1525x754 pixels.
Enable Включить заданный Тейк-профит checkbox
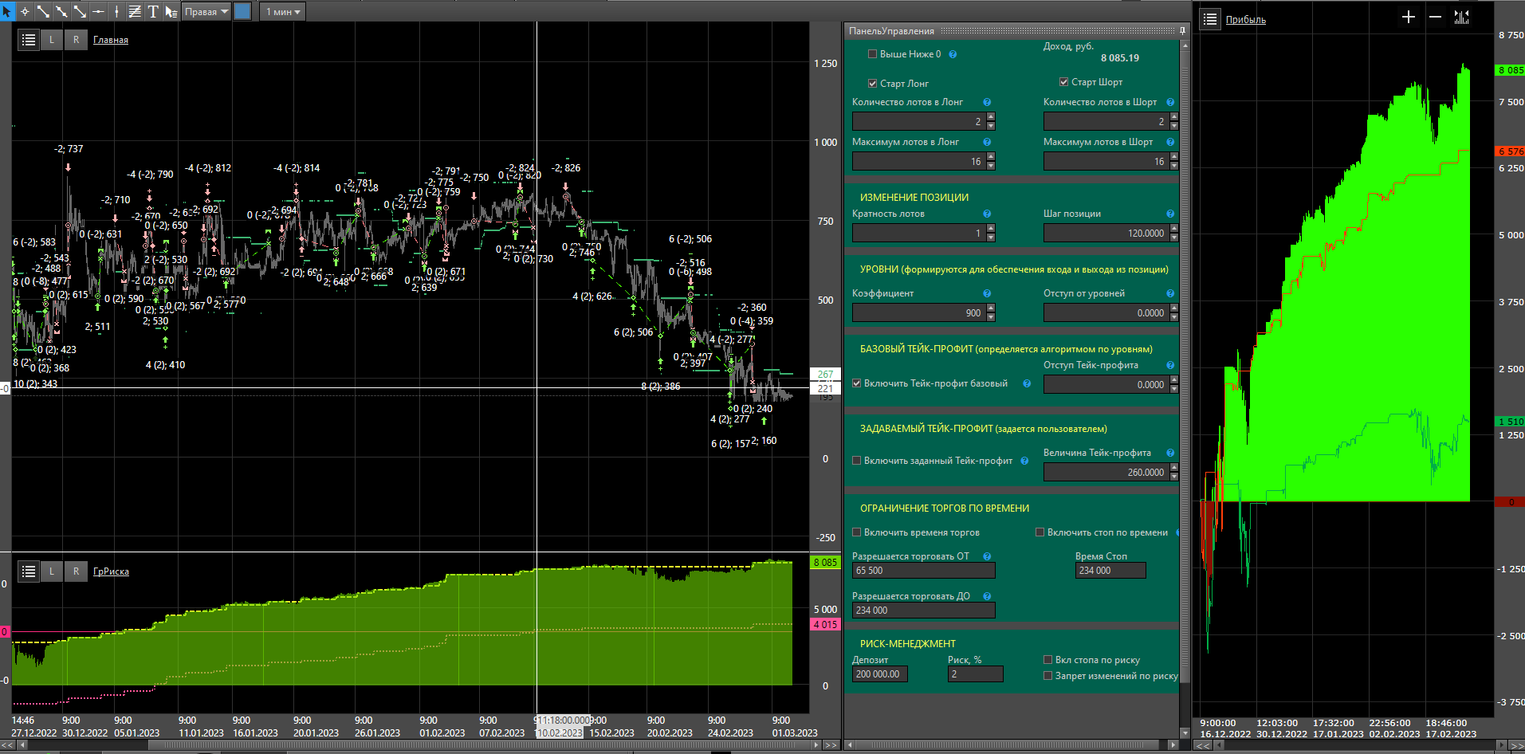point(856,461)
